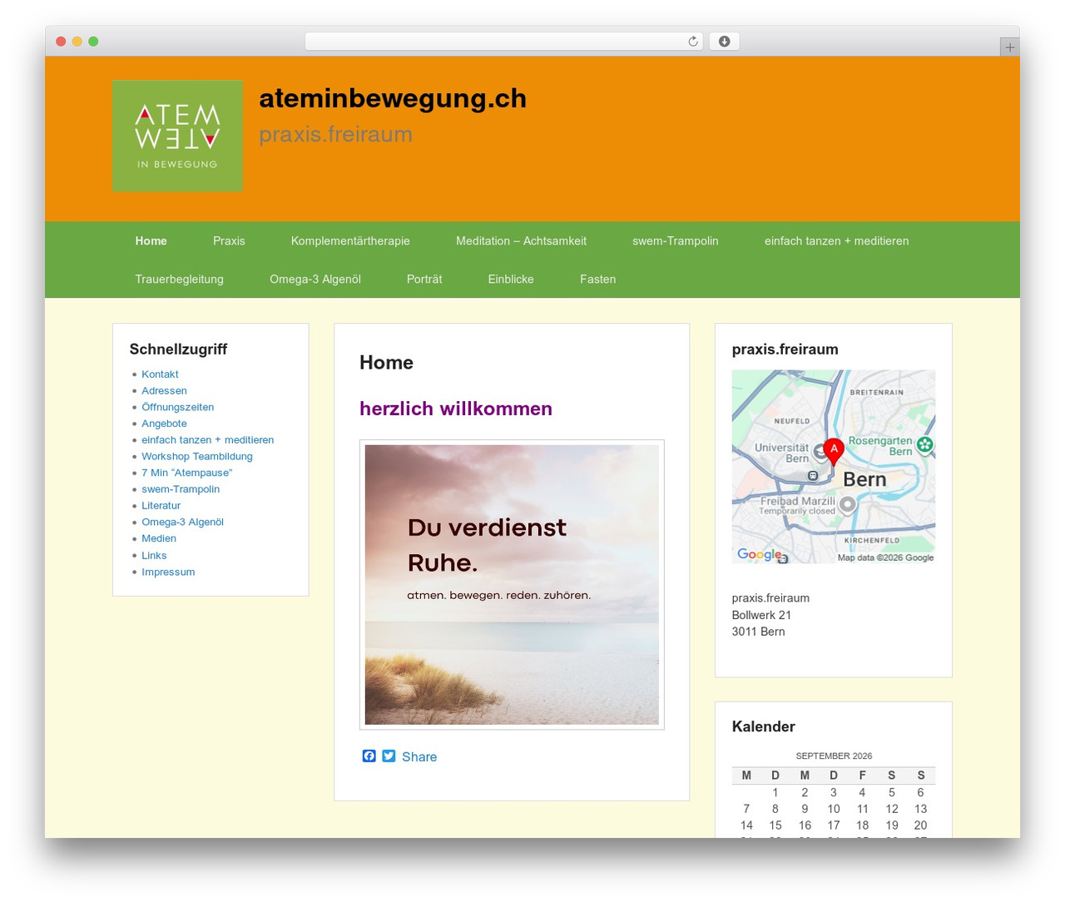Open einfach tanzen + meditieren navigation item
Viewport: 1065px width, 902px height.
coord(836,240)
